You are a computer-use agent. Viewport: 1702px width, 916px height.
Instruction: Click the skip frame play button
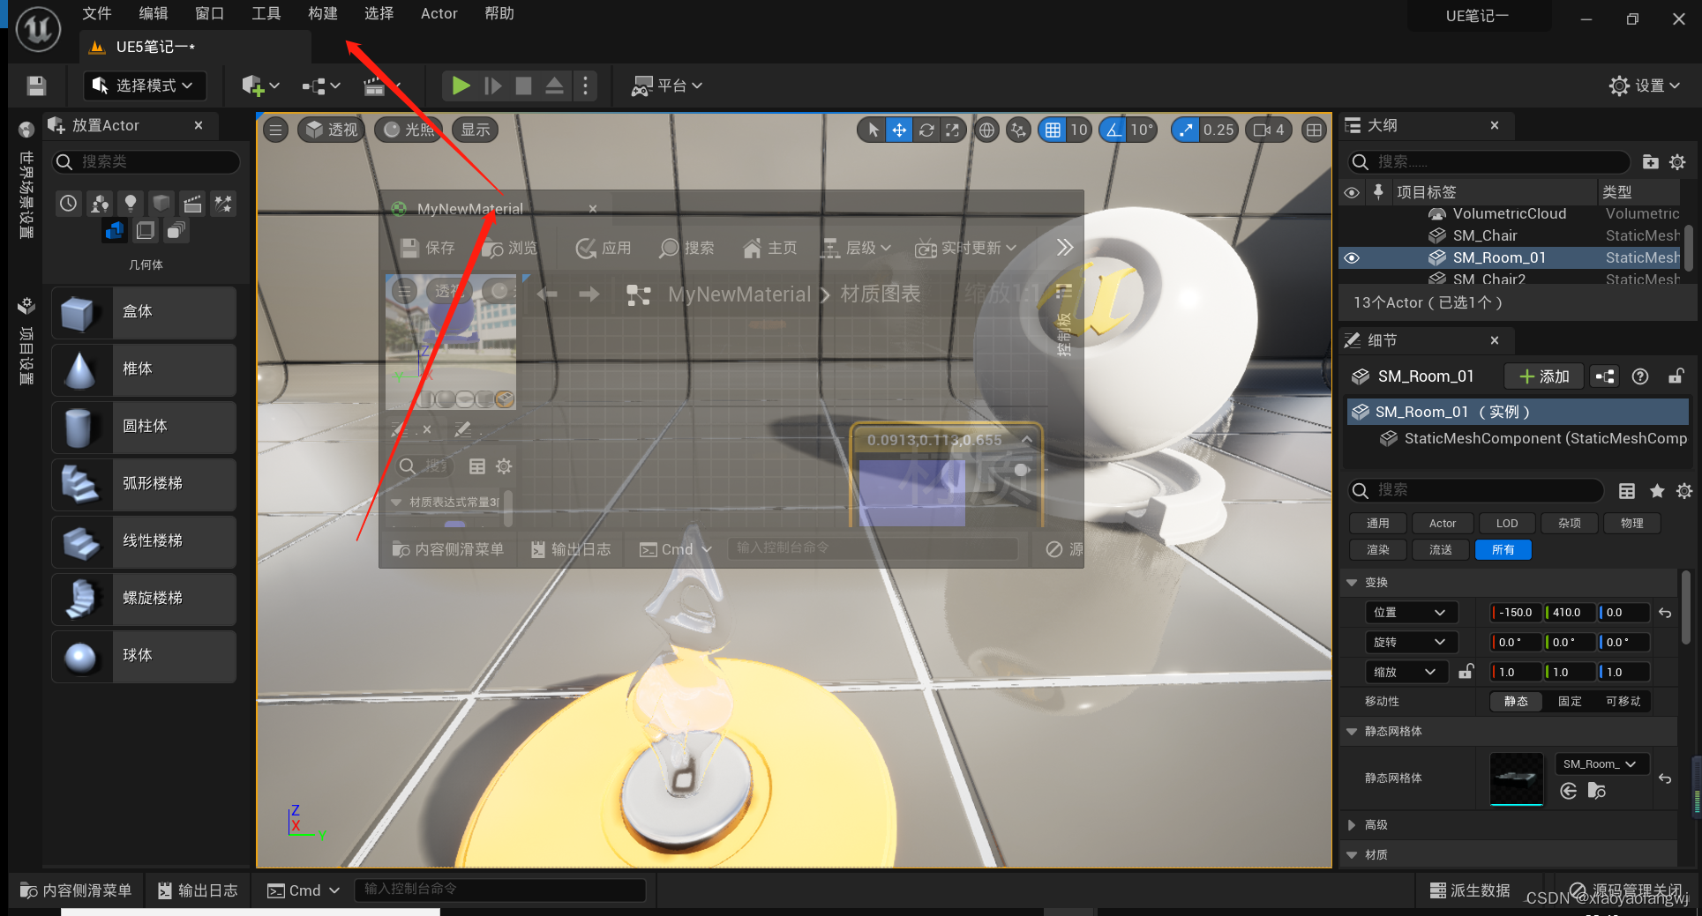coord(493,86)
